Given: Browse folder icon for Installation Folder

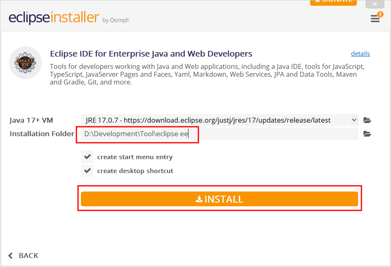Looking at the screenshot, I should coord(367,134).
